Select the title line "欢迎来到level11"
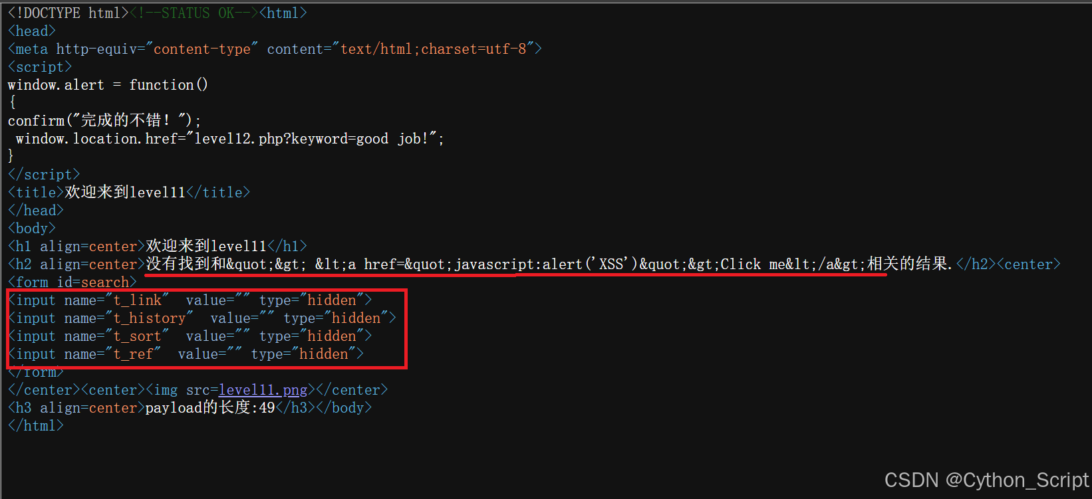The height and width of the screenshot is (499, 1092). [x=129, y=193]
